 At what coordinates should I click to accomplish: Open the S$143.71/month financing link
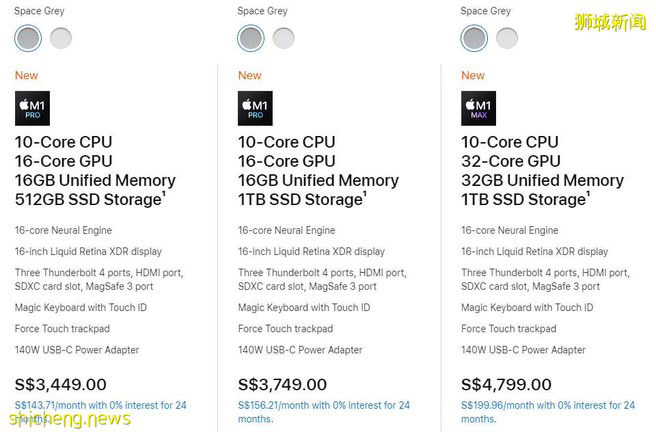pos(100,405)
